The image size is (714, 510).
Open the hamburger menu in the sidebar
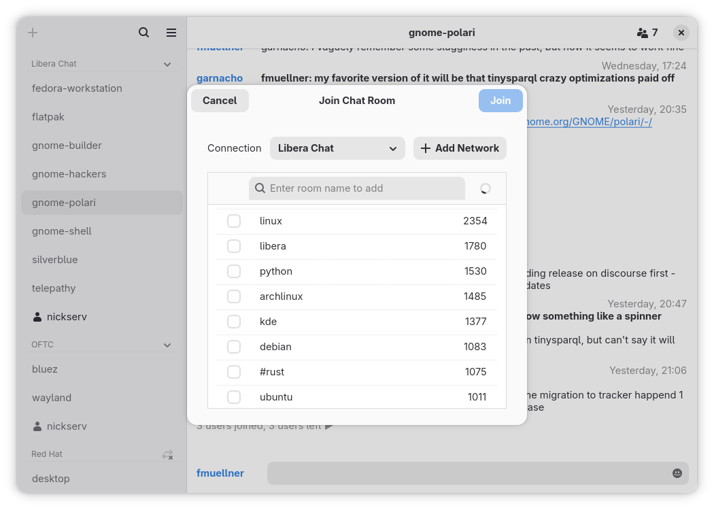point(171,33)
